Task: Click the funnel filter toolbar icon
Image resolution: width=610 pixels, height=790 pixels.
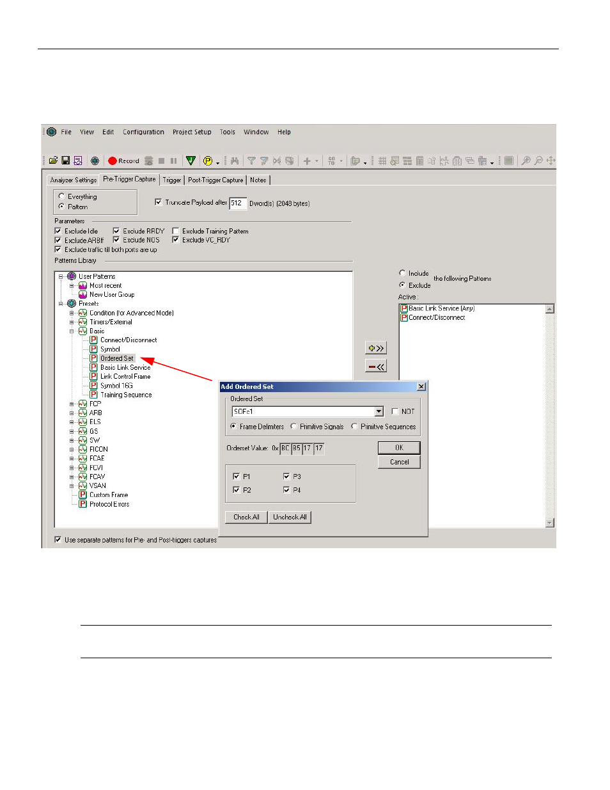Action: (251, 161)
